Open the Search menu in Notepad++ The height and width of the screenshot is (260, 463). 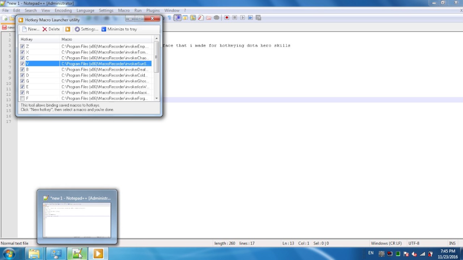[x=31, y=10]
